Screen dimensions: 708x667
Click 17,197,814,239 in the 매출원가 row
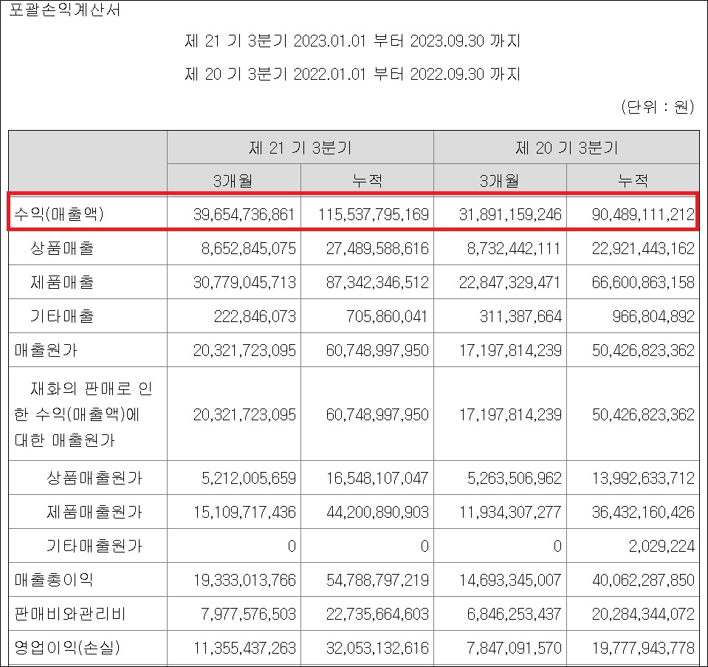510,351
